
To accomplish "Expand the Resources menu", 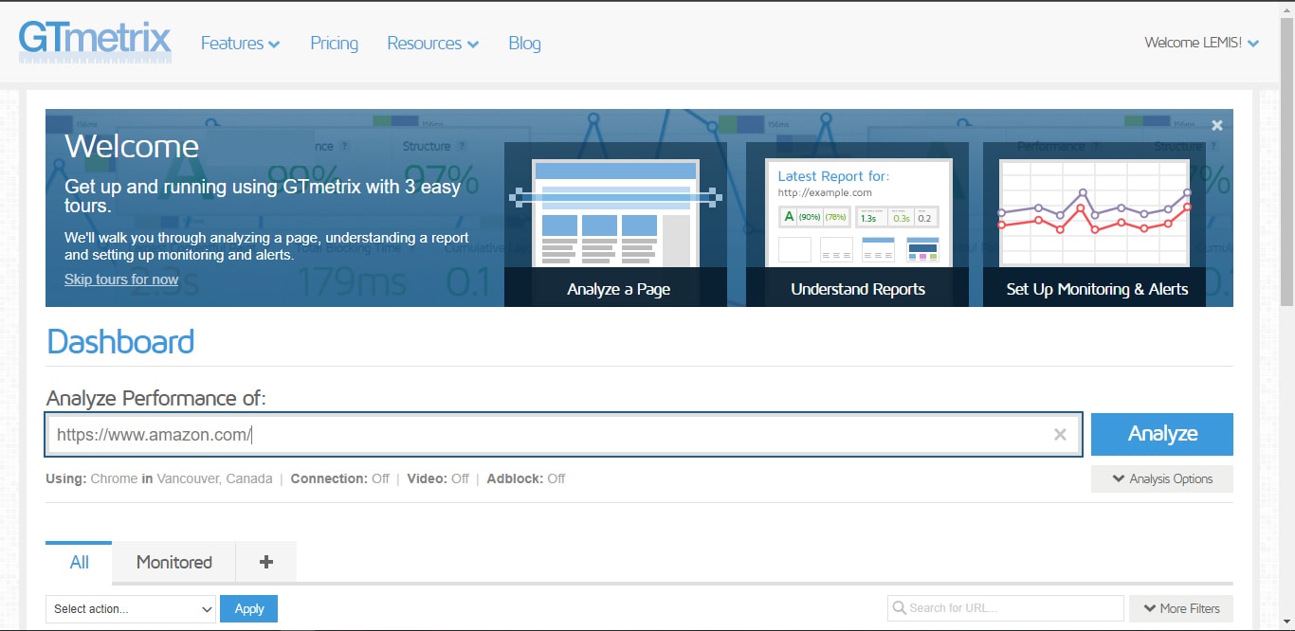I will (x=432, y=43).
